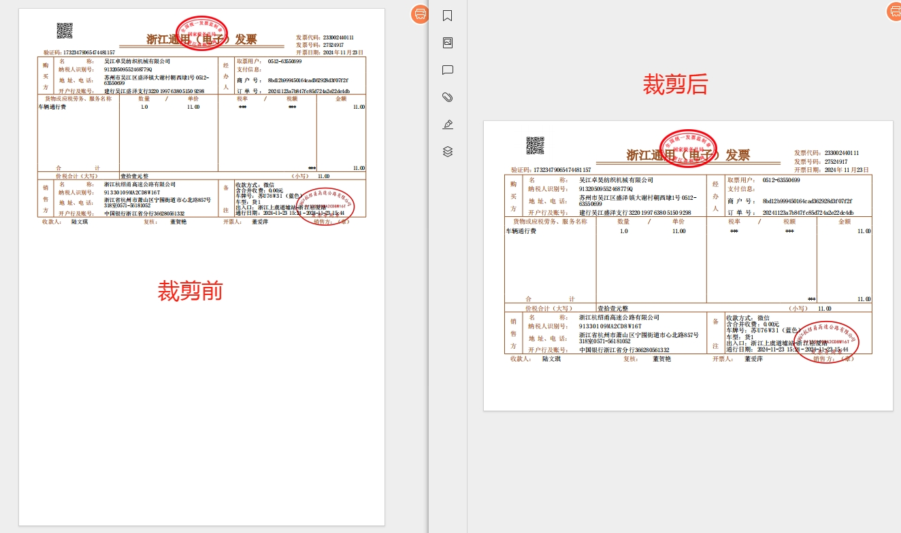The height and width of the screenshot is (533, 901).
Task: Open the comments panel icon
Action: pyautogui.click(x=448, y=70)
